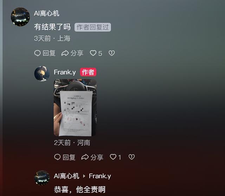Image resolution: width=225 pixels, height=196 pixels.
Task: Click replied-to name Frank.y after arrow
Action: point(100,176)
